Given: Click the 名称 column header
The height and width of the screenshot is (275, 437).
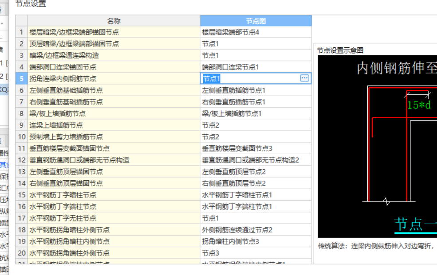Looking at the screenshot, I should [114, 21].
